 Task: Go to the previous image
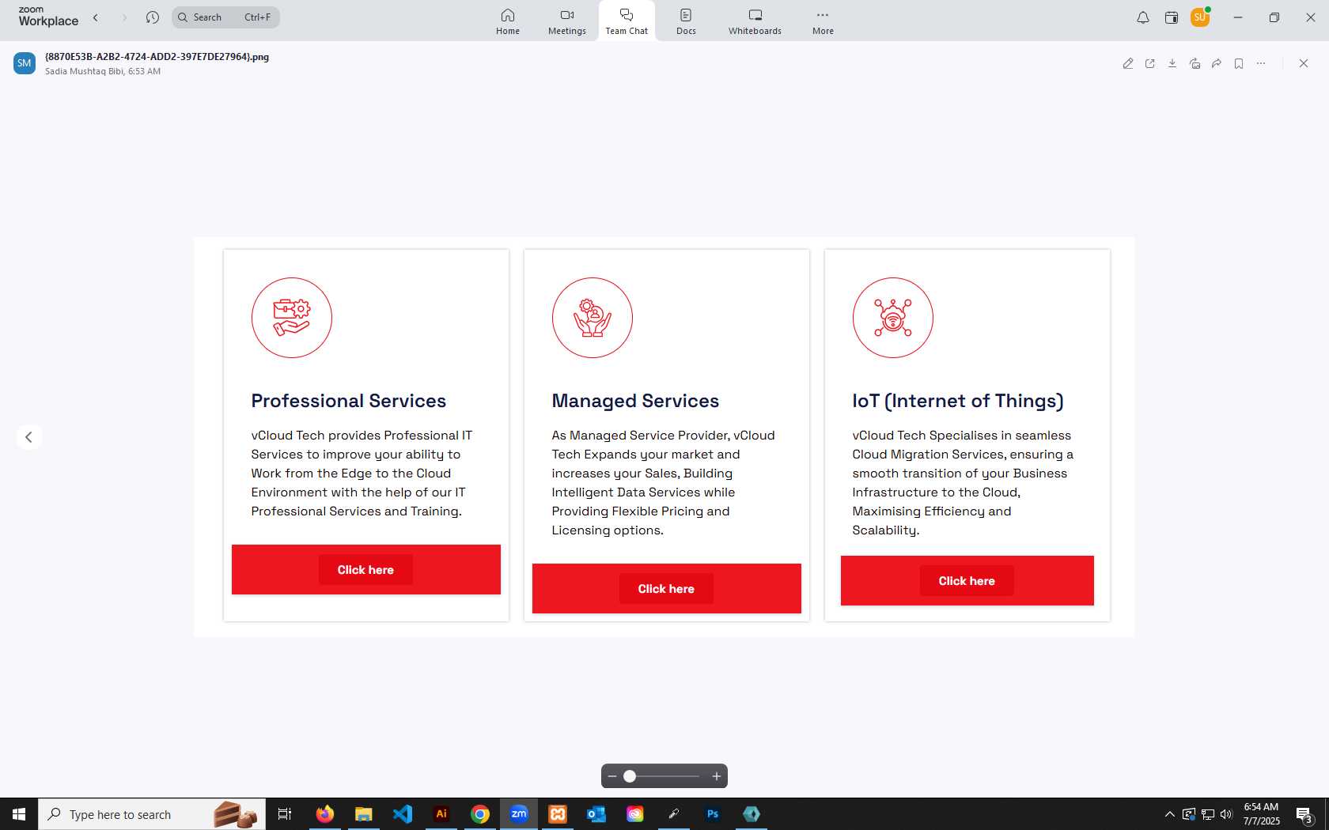pyautogui.click(x=28, y=437)
